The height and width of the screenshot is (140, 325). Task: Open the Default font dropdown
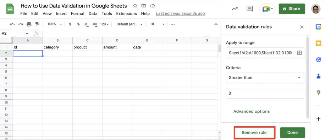pyautogui.click(x=130, y=24)
